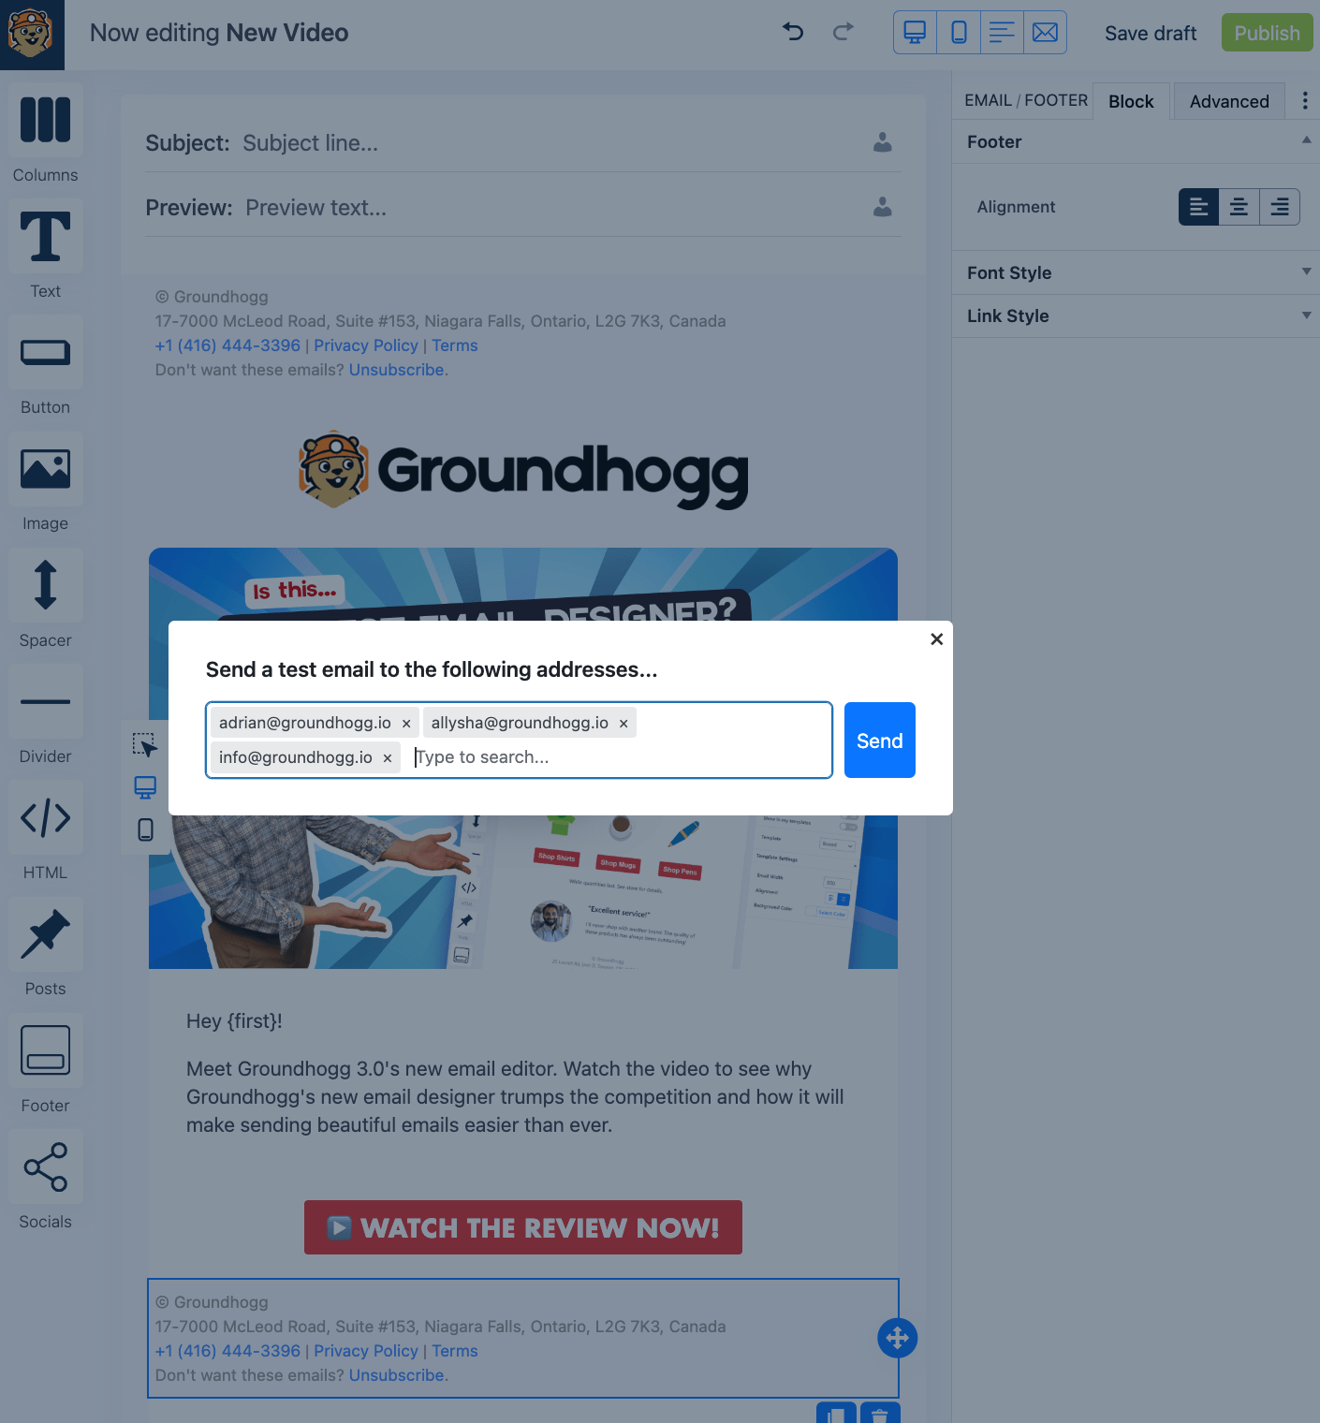The image size is (1320, 1423).
Task: Click Unsubscribe link in the top footer
Action: click(x=396, y=370)
